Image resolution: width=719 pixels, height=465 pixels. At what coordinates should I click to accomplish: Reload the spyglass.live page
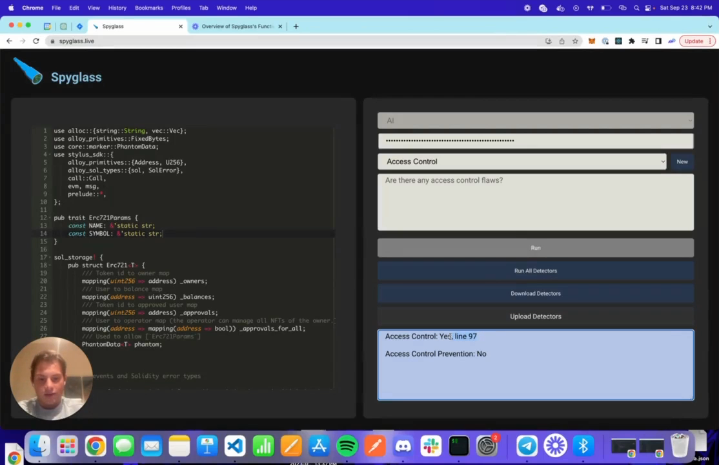tap(35, 41)
